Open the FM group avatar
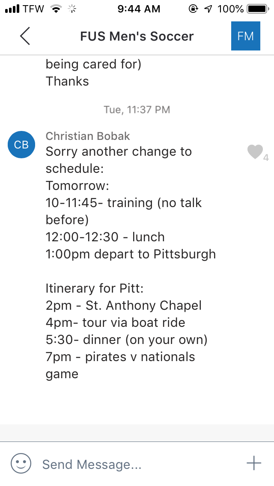 tap(245, 36)
